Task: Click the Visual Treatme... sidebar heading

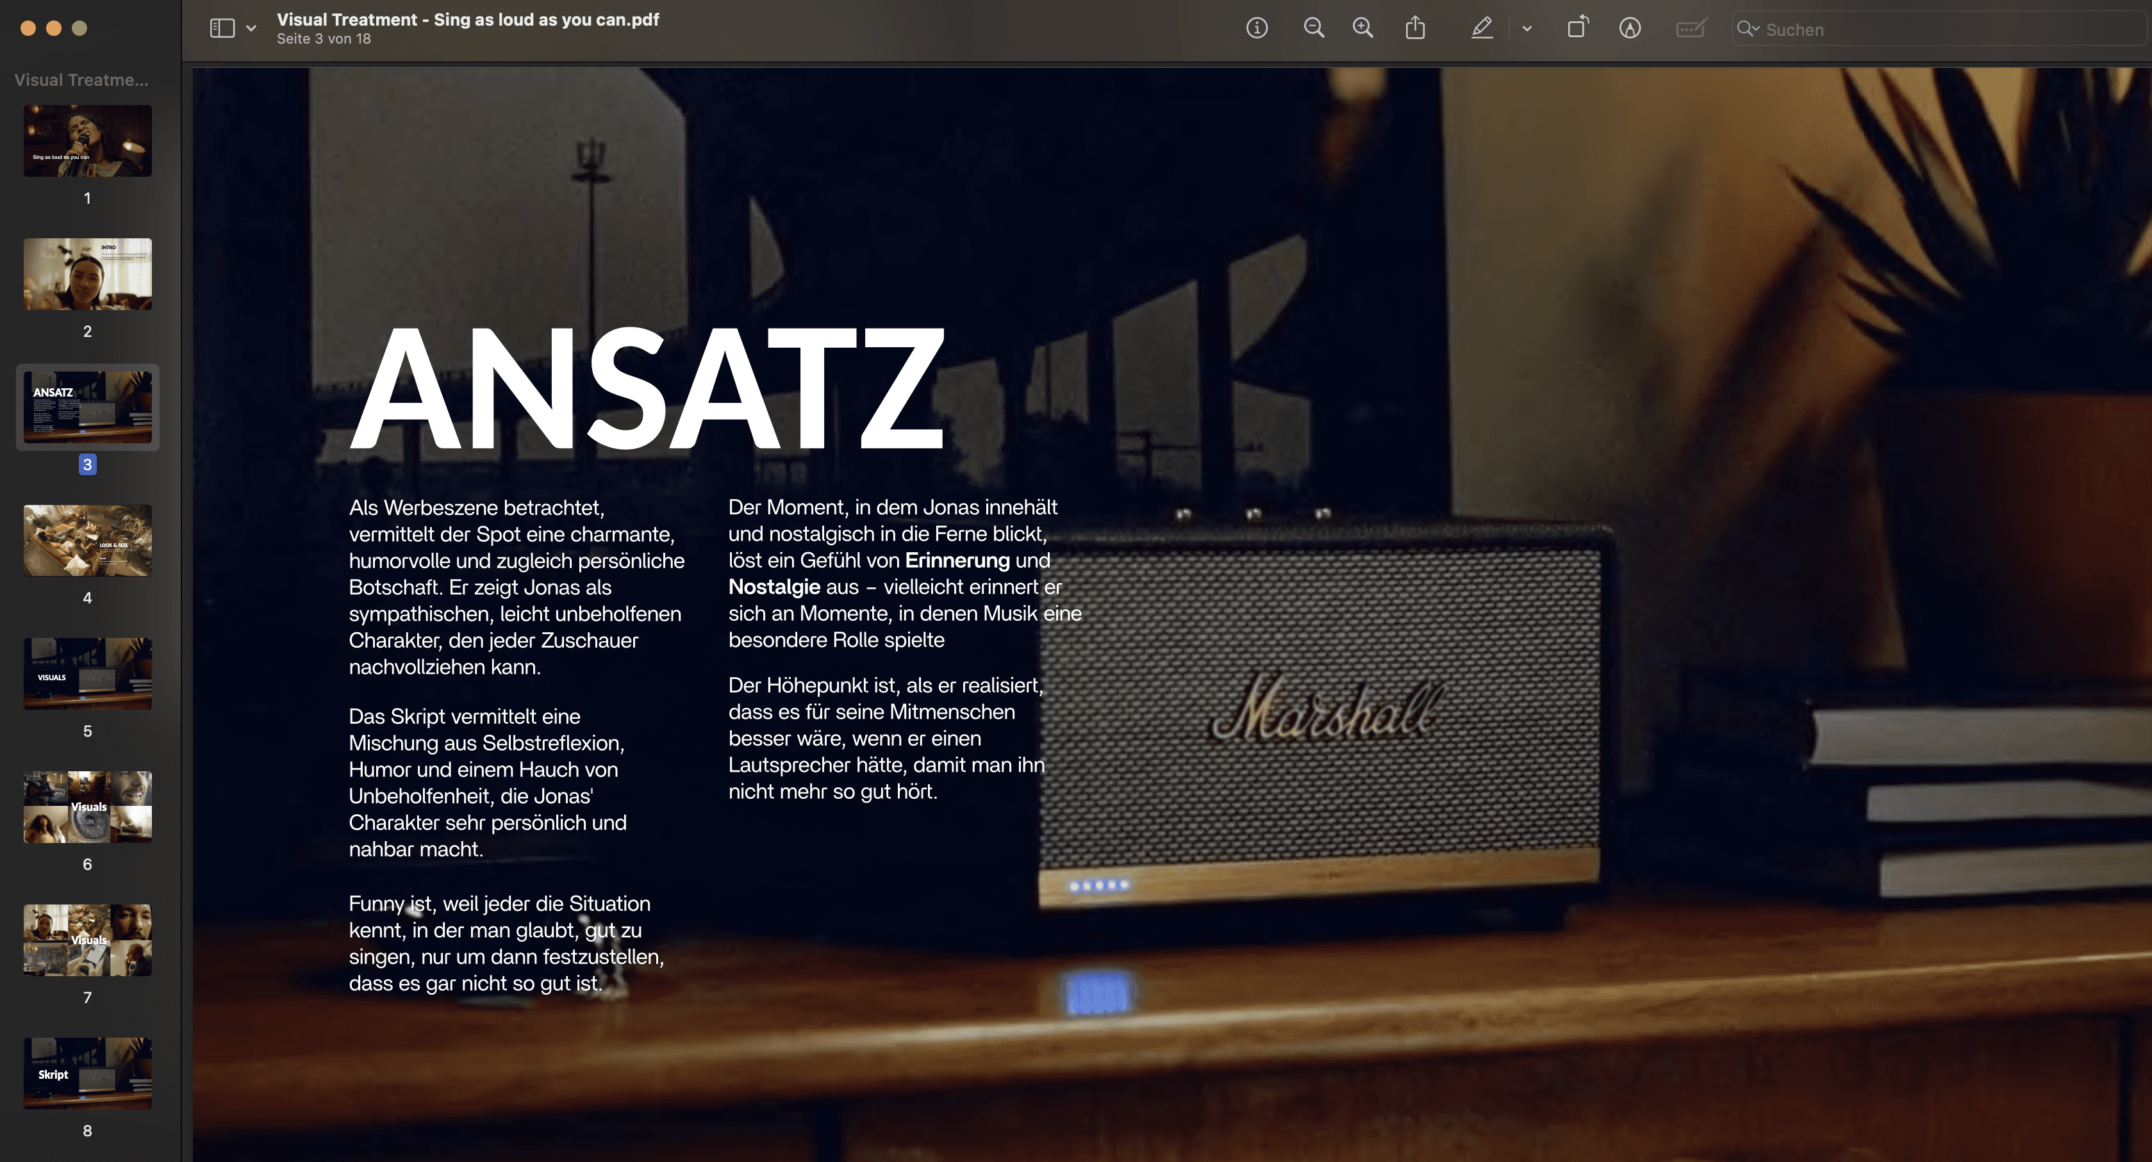Action: 81,80
